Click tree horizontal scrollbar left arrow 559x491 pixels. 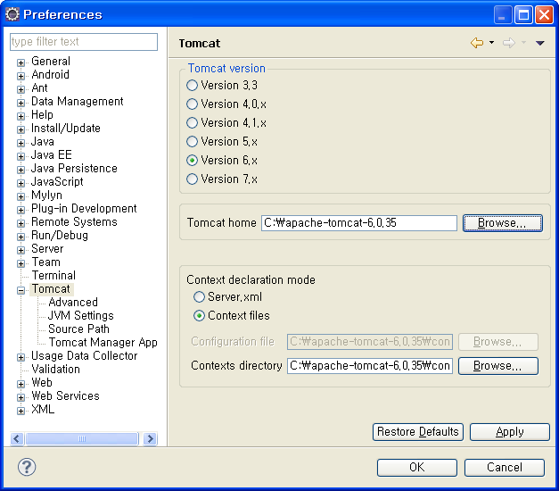pos(17,438)
